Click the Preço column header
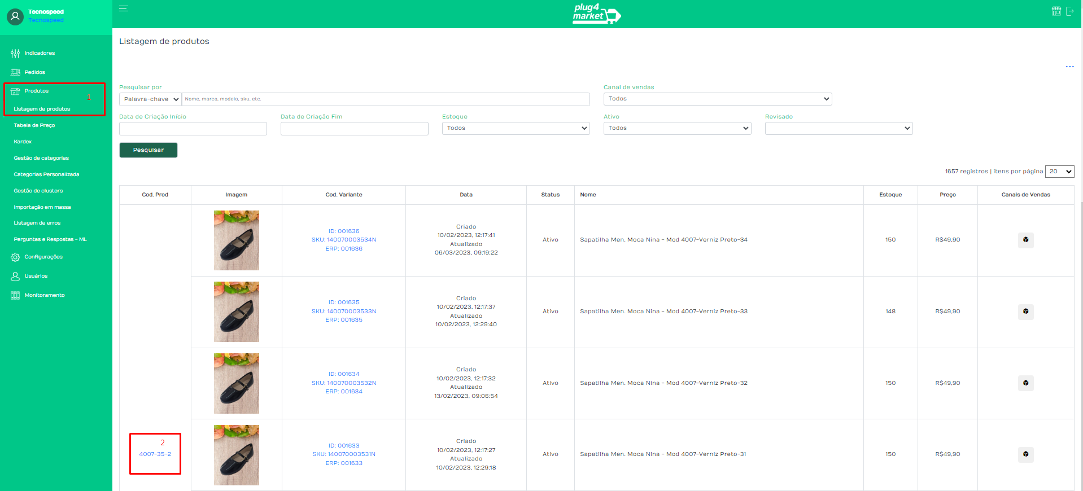Screen dimensions: 1083x491 [947, 195]
